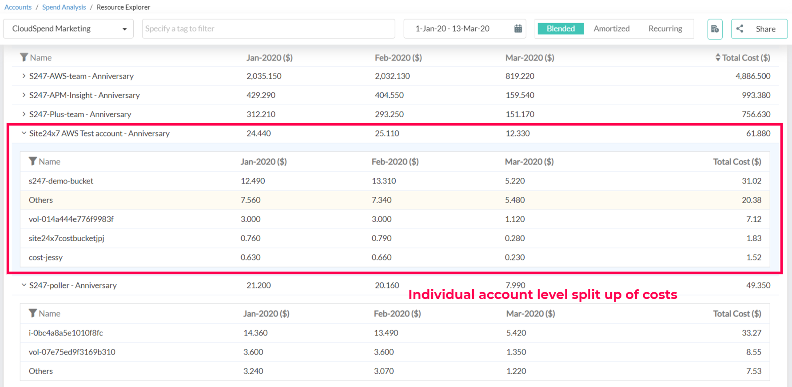Click the Share button
Image resolution: width=792 pixels, height=387 pixels.
click(759, 29)
